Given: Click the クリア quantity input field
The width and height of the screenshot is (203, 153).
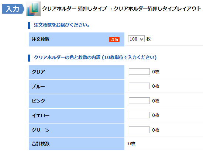Looking at the screenshot, I should [139, 72].
